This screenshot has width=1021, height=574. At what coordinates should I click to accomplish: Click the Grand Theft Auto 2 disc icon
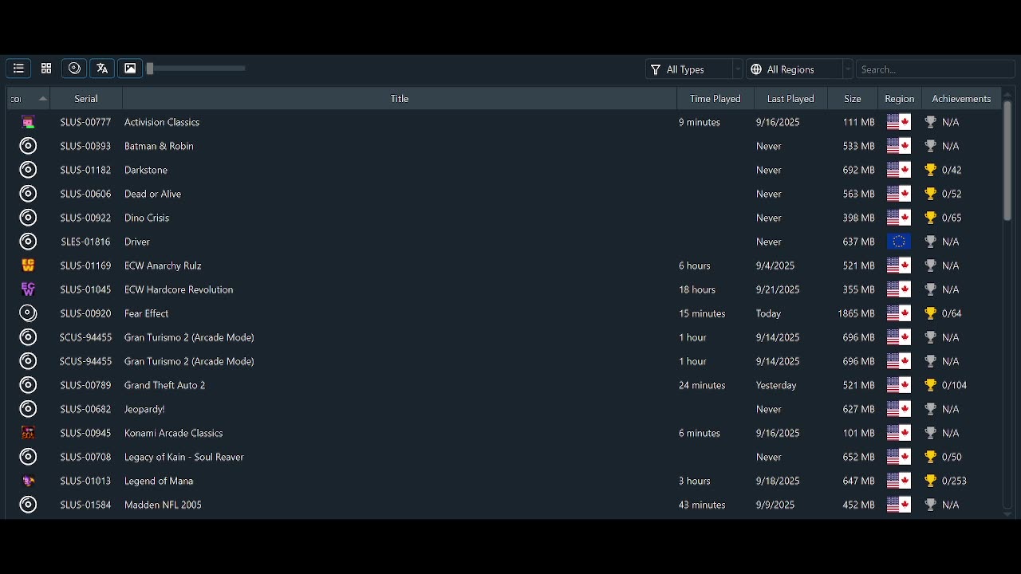tap(28, 385)
